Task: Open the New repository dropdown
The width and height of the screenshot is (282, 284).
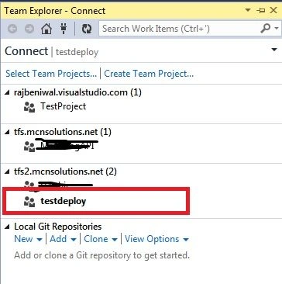Action: pos(28,239)
